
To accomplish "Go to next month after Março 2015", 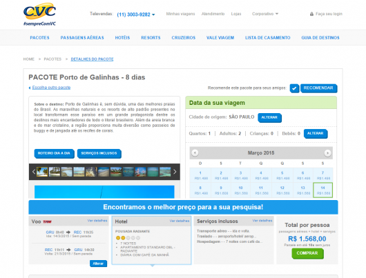I will 327,153.
